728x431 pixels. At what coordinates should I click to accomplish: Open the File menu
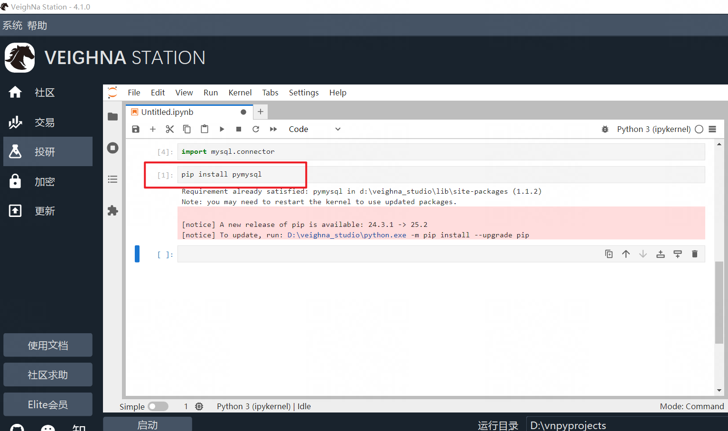click(x=134, y=93)
